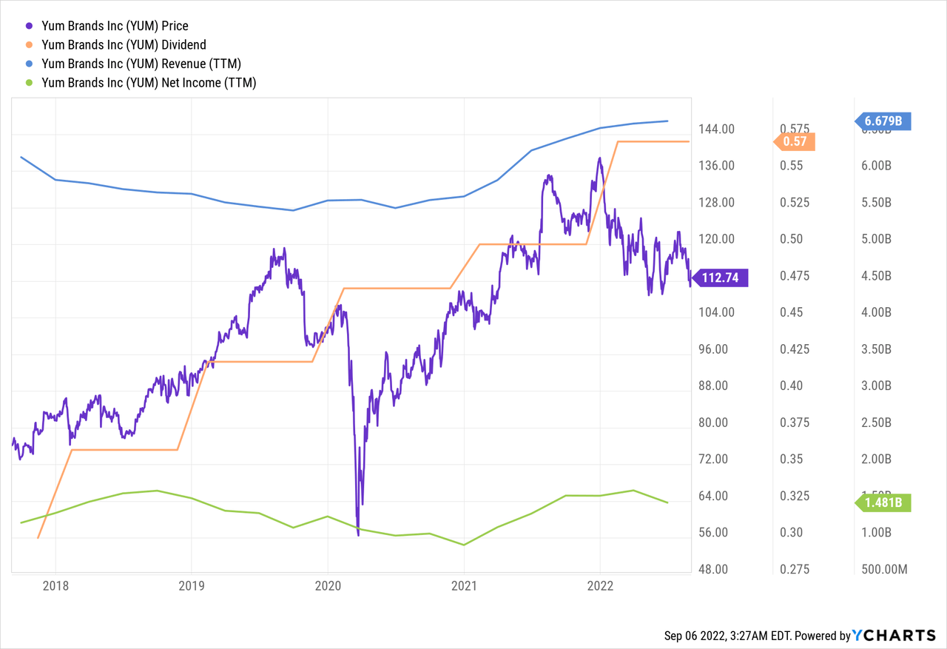Click the 2.50B revenue axis tick

876,423
